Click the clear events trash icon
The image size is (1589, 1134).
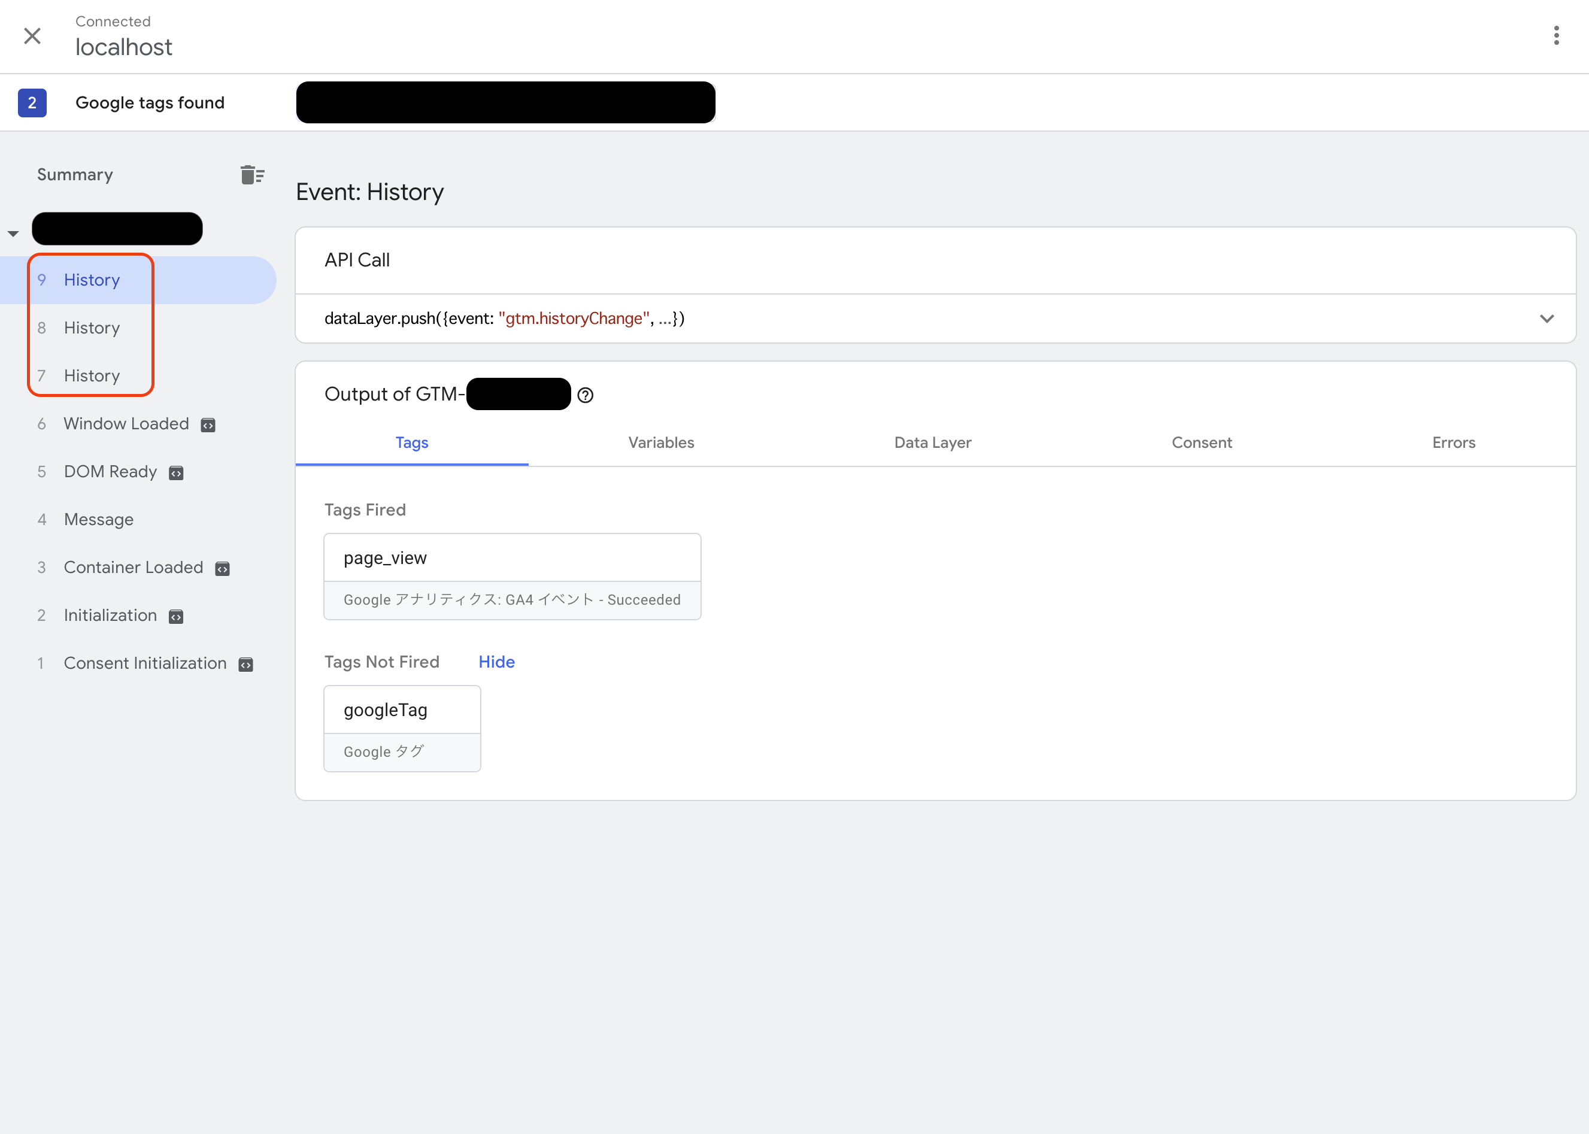[x=252, y=174]
